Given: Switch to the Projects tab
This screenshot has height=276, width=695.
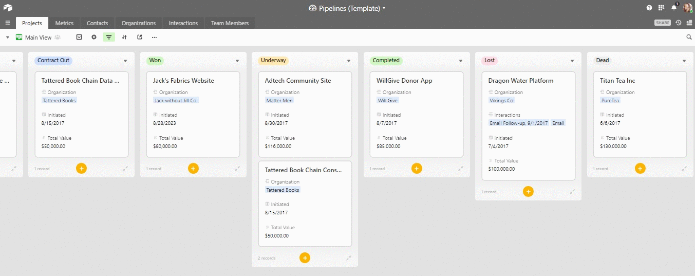Looking at the screenshot, I should [32, 23].
